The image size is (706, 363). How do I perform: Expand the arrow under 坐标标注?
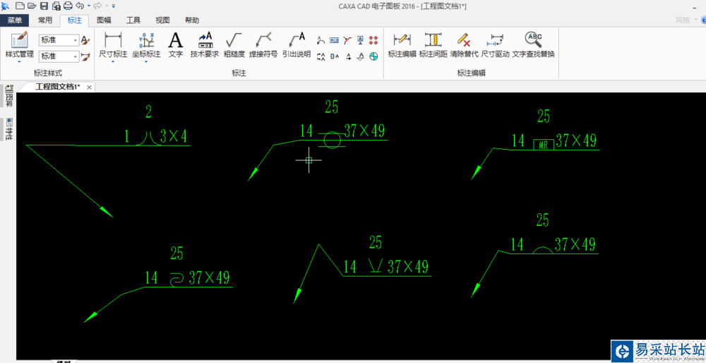(x=146, y=61)
